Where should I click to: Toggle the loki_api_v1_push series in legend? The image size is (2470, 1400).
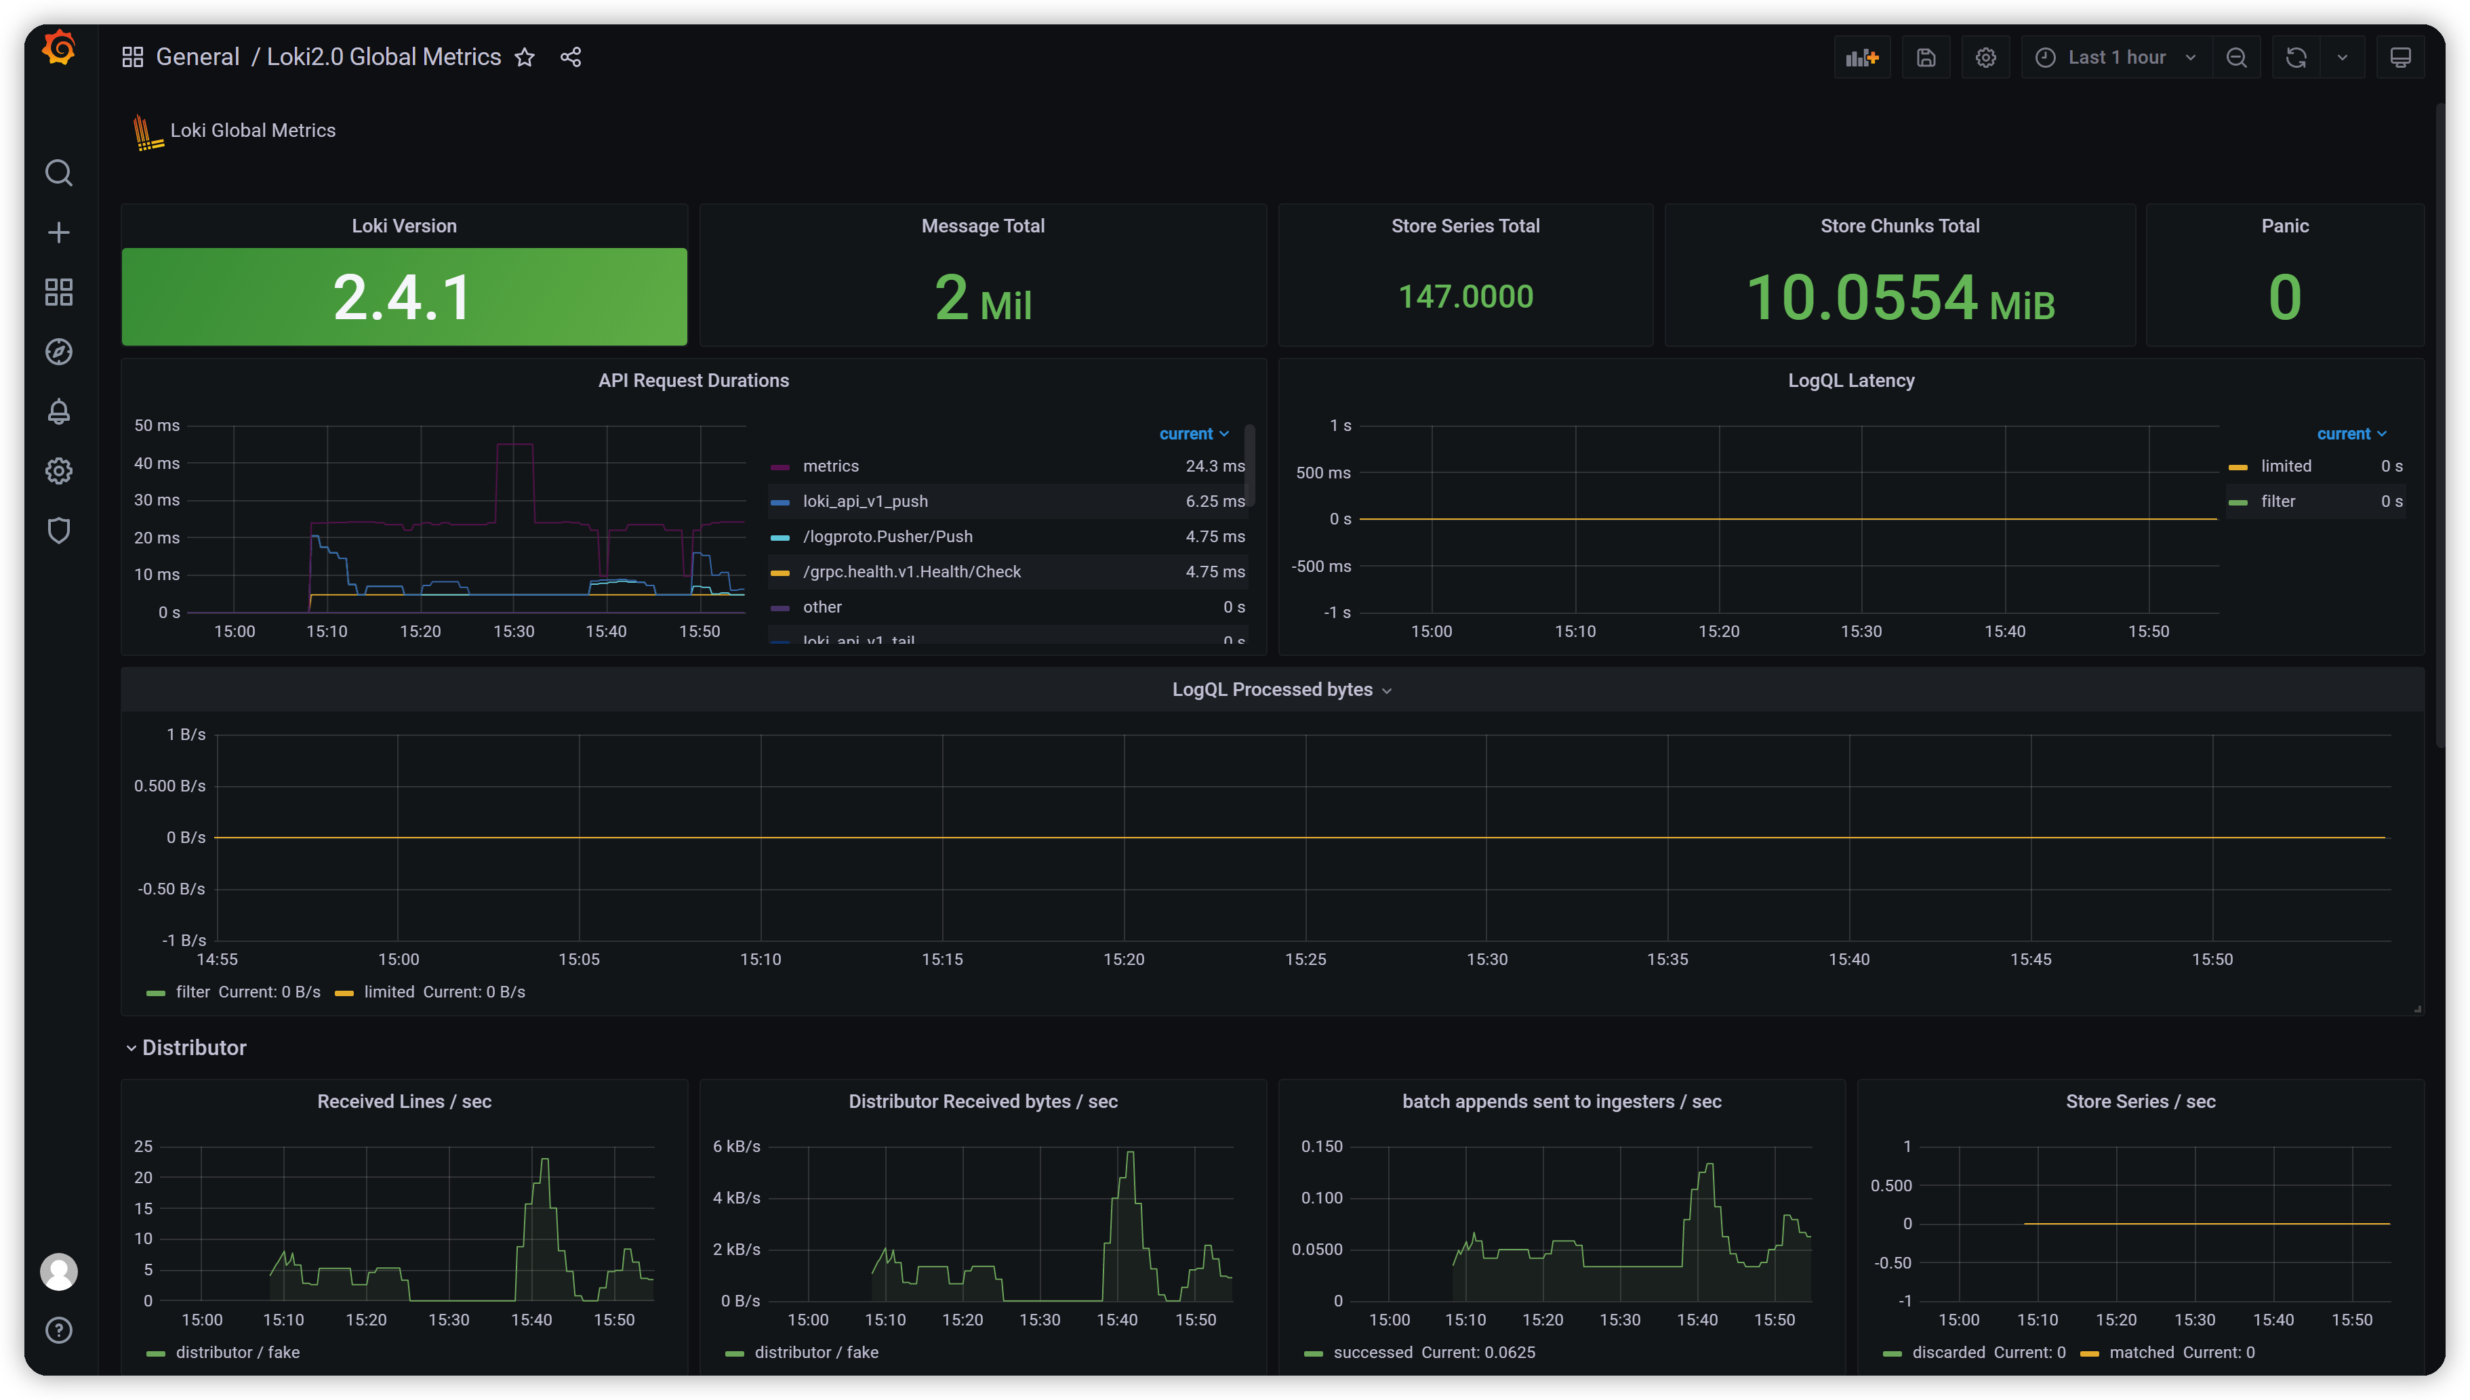865,502
